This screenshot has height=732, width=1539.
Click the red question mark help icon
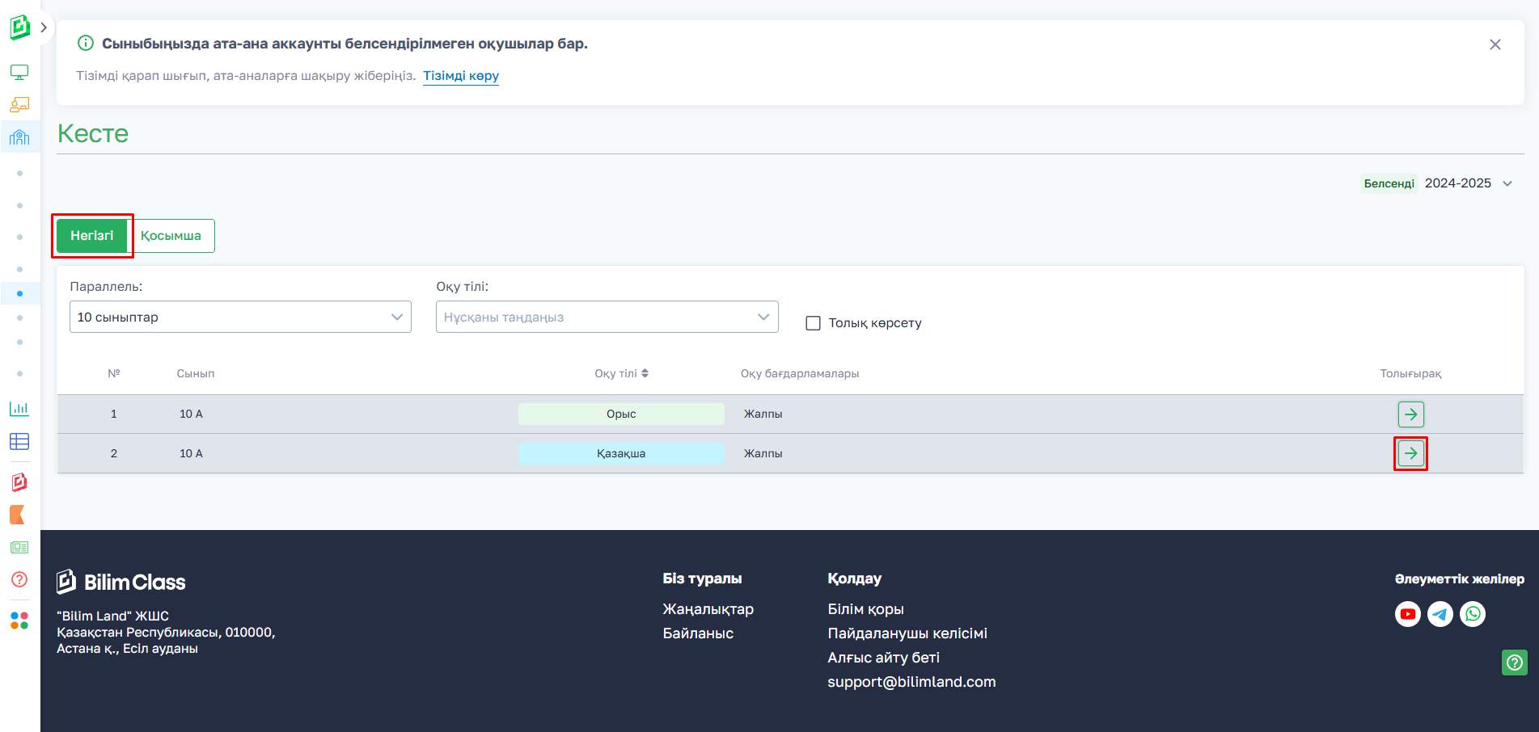[19, 579]
